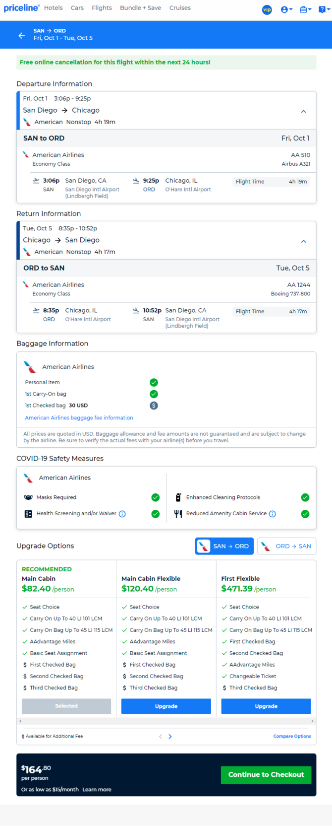
Task: Click Upgrade under Main Cabin Flexible
Action: (x=166, y=706)
